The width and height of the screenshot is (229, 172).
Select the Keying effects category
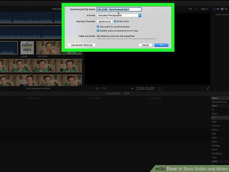pyautogui.click(x=215, y=130)
